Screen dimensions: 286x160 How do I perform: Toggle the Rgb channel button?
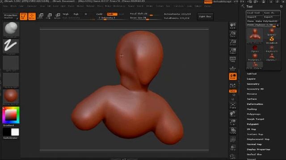(x=76, y=14)
